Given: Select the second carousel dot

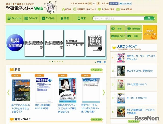Looking at the screenshot, I should (x=52, y=61).
